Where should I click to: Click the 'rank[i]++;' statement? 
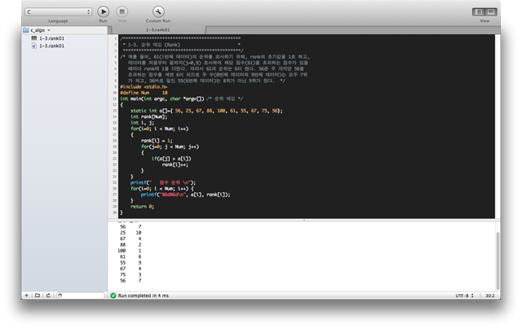coord(175,164)
